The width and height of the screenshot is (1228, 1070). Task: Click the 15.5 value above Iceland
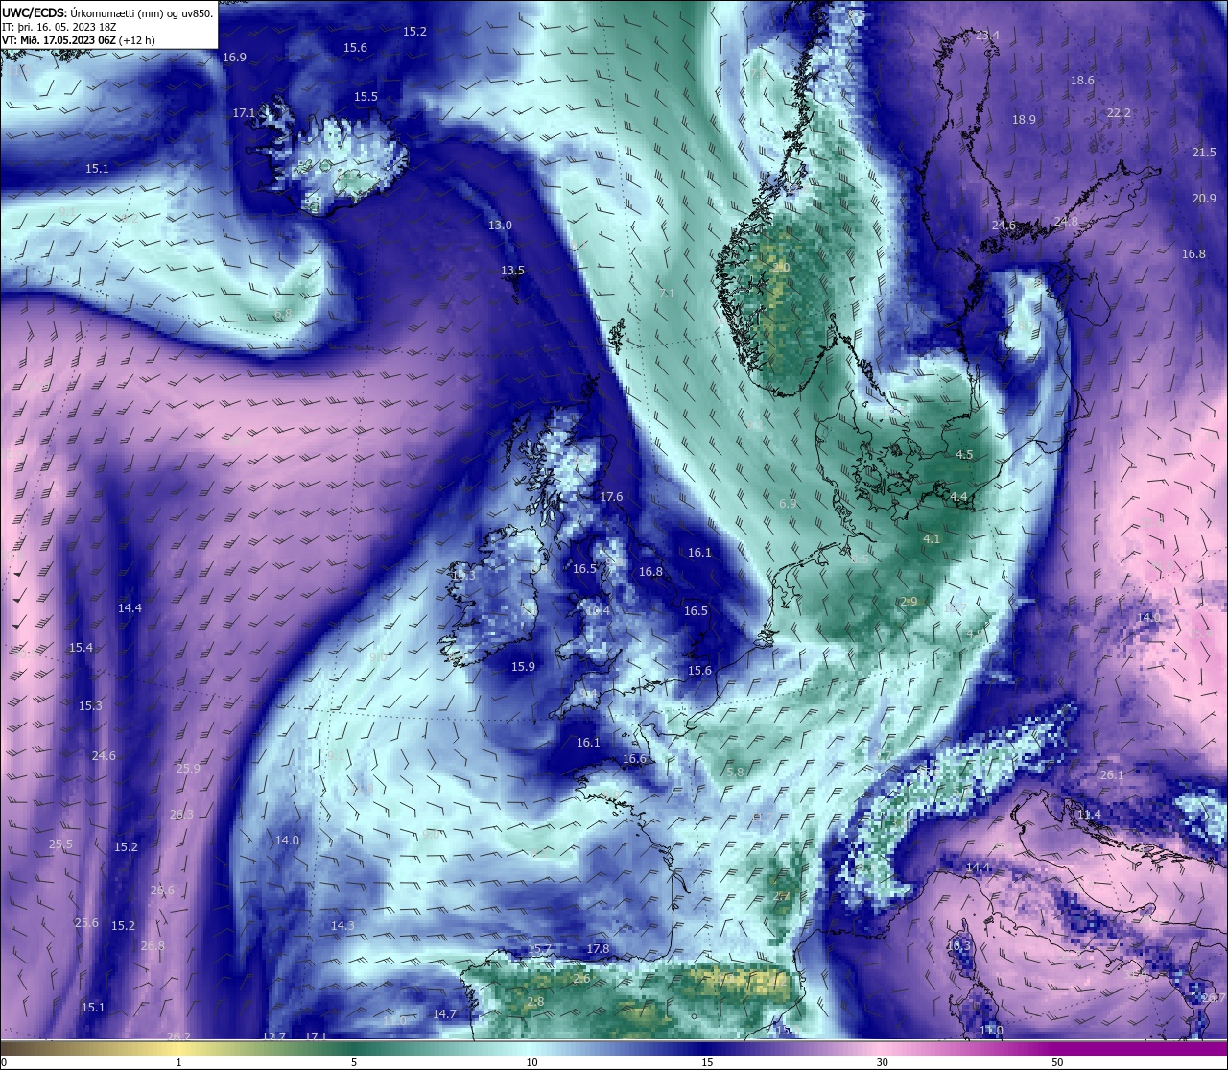[x=366, y=97]
